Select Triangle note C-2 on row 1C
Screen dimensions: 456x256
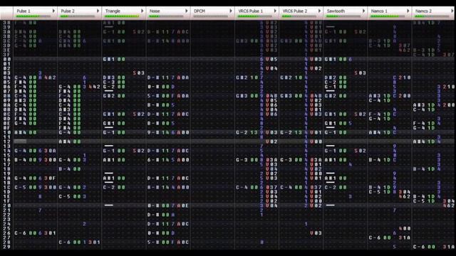109,187
